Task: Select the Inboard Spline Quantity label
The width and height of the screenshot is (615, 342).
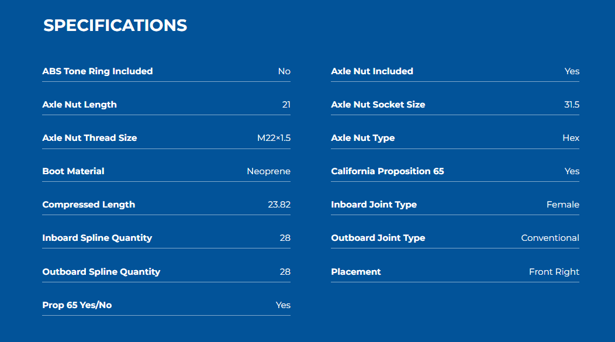Action: 97,238
